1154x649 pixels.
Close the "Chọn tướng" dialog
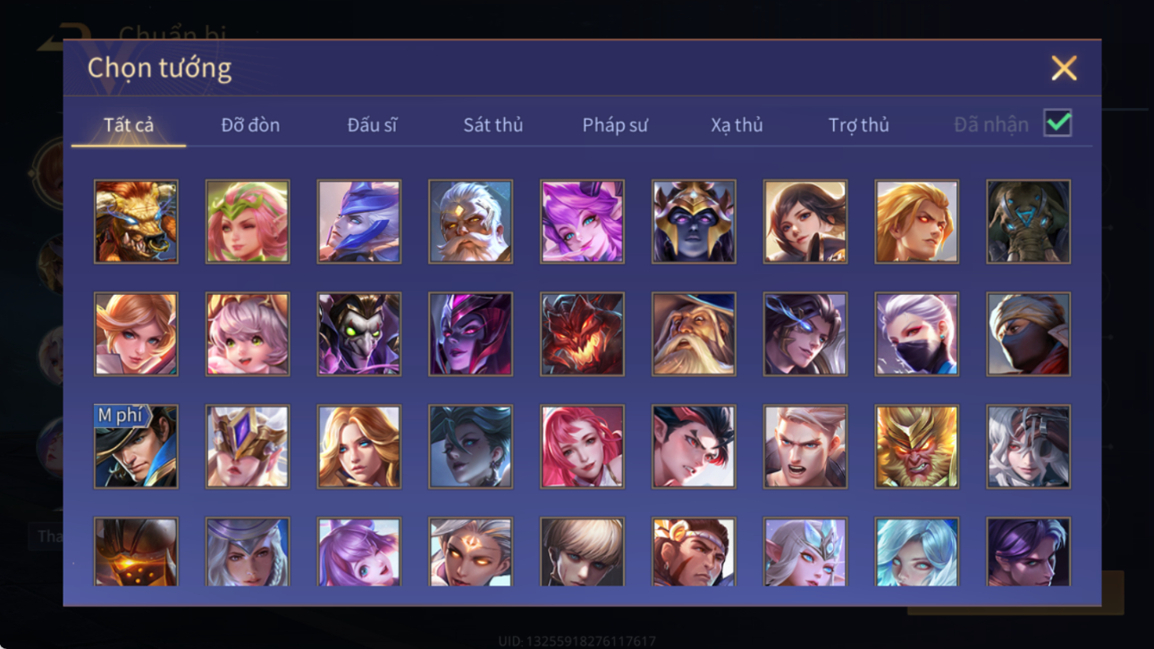click(1064, 68)
